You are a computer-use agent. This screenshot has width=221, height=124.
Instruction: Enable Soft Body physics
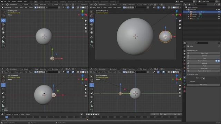point(203,63)
